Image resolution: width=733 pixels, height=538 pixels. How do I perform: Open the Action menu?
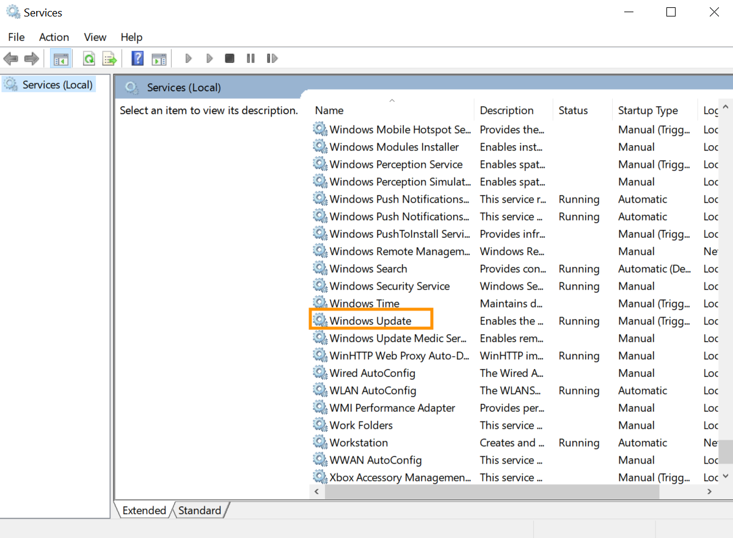pos(54,37)
